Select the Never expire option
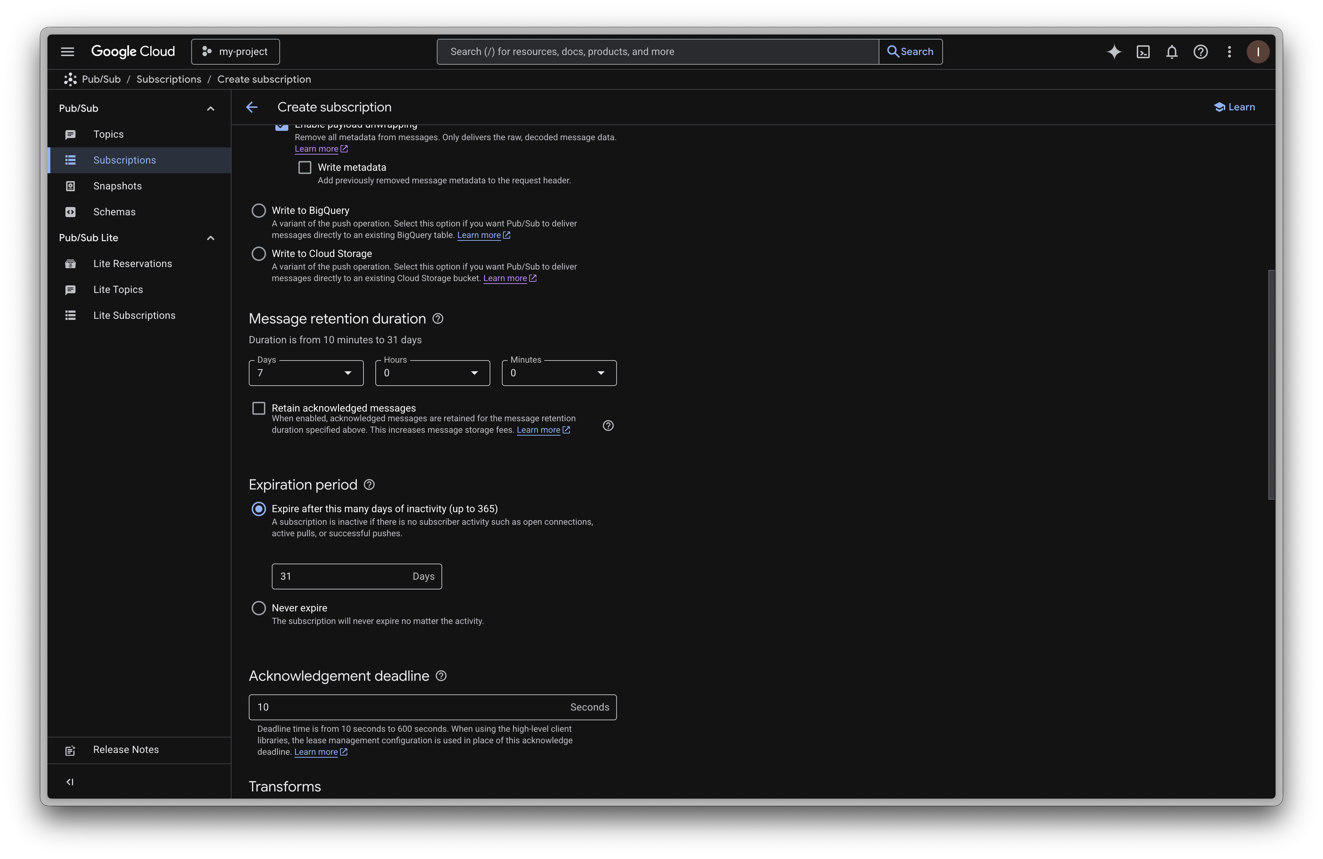The image size is (1323, 859). click(x=258, y=608)
